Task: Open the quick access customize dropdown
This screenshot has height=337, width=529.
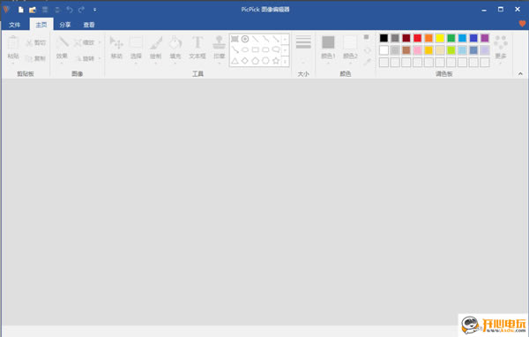Action: tap(95, 10)
